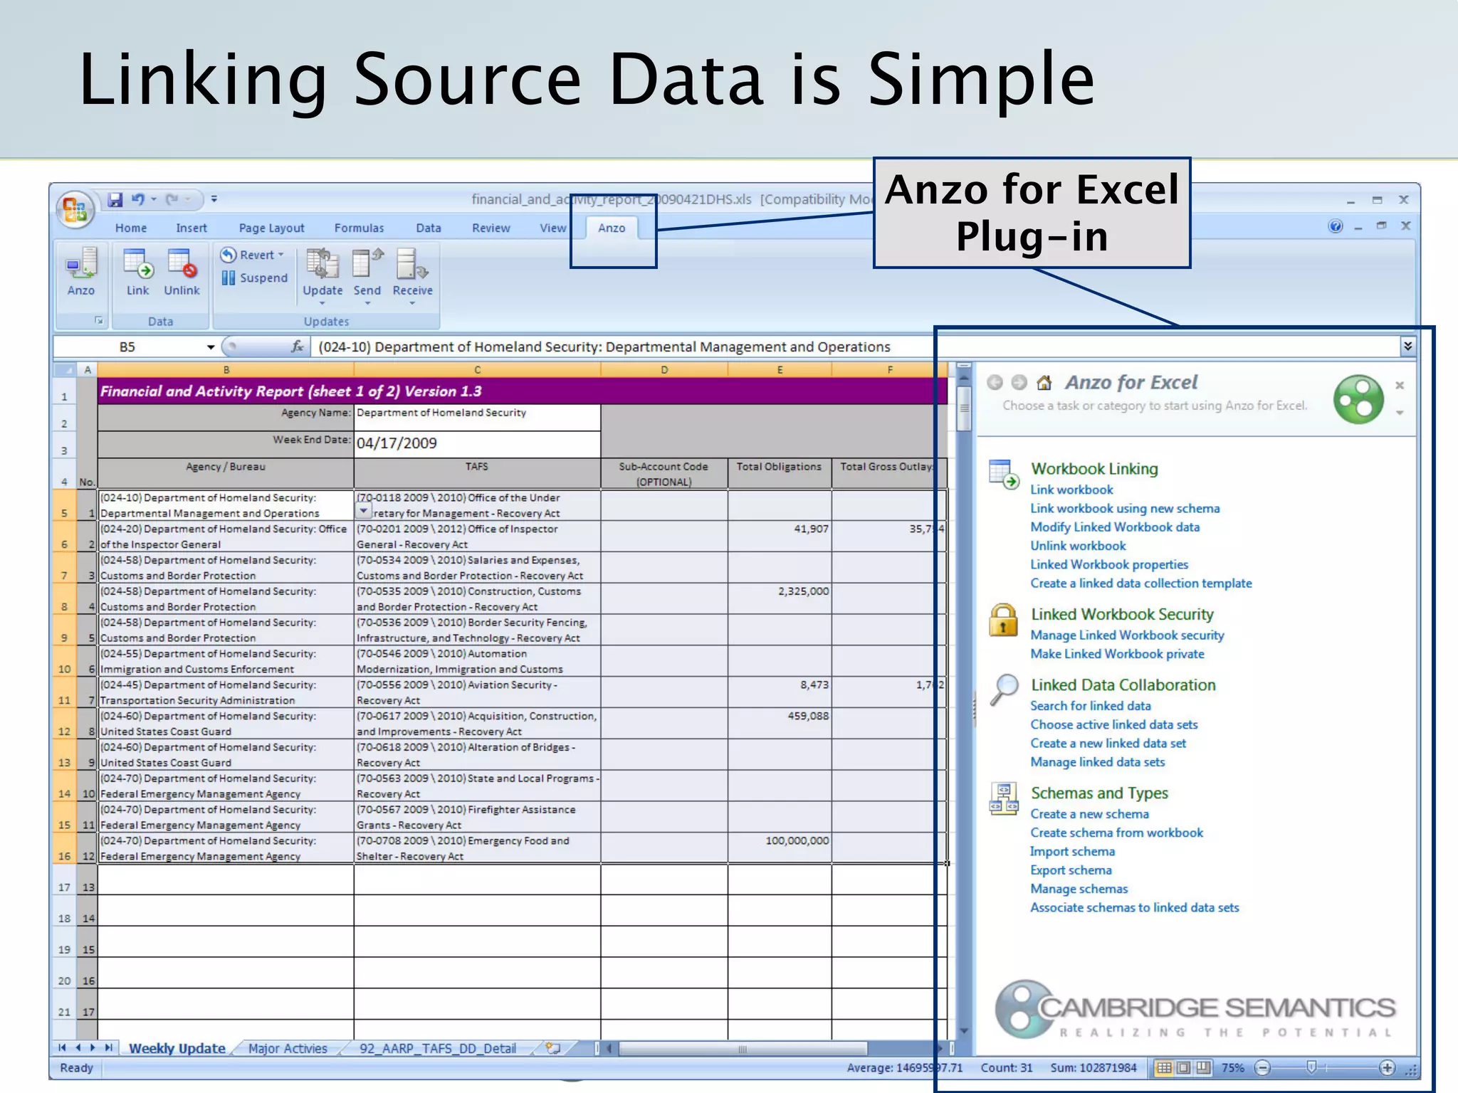Select the cell showing 100,000,000
1458x1093 pixels.
(x=780, y=848)
